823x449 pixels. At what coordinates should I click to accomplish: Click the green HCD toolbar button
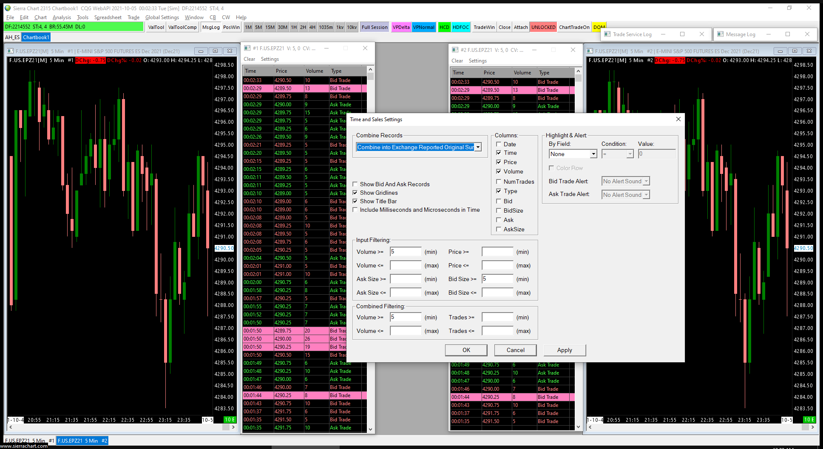click(444, 27)
